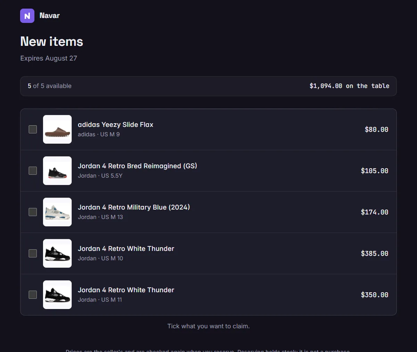Open the White Thunder US M 10 thumbnail
The width and height of the screenshot is (417, 352).
(x=57, y=253)
